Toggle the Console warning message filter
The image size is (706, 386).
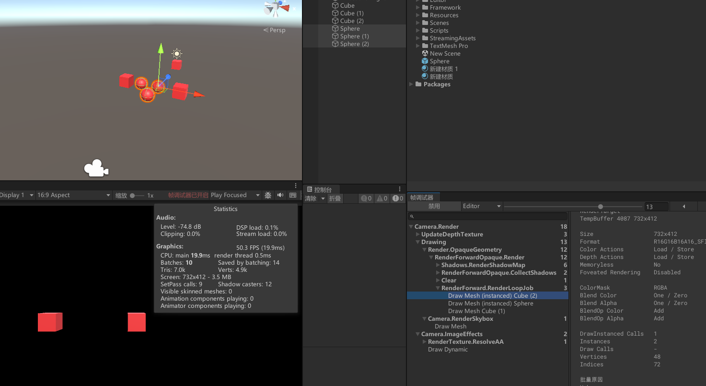[382, 199]
